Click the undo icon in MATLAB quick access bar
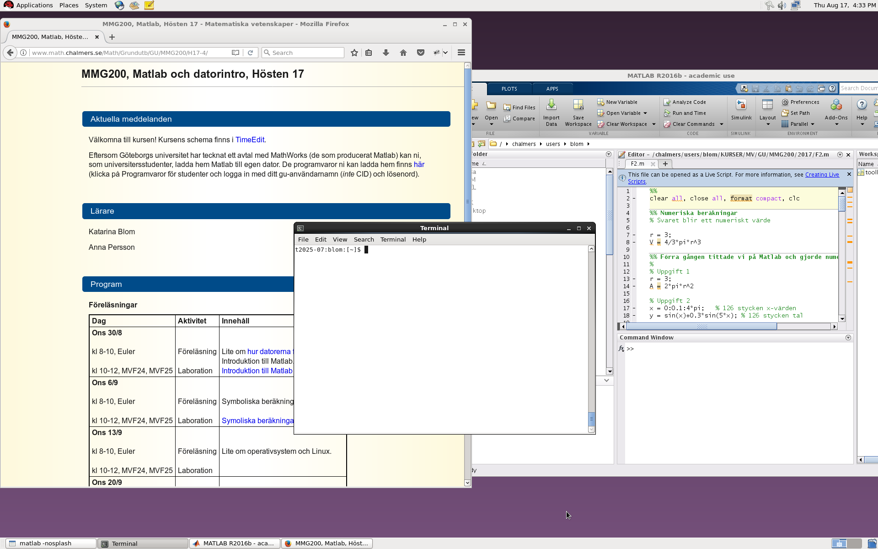This screenshot has height=549, width=878. click(799, 88)
